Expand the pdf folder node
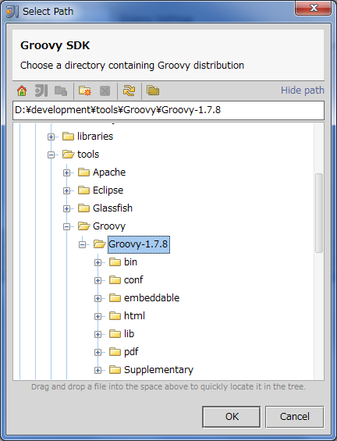 point(98,352)
